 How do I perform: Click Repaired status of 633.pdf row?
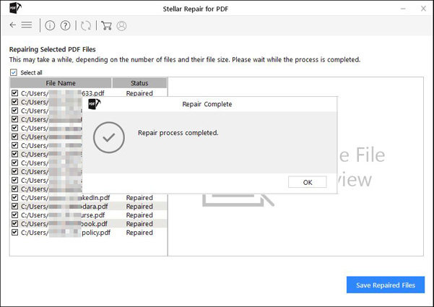tap(139, 93)
